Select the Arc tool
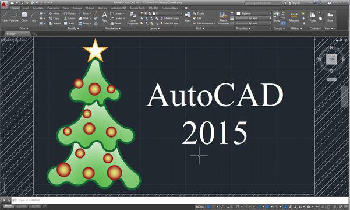 (x=34, y=17)
